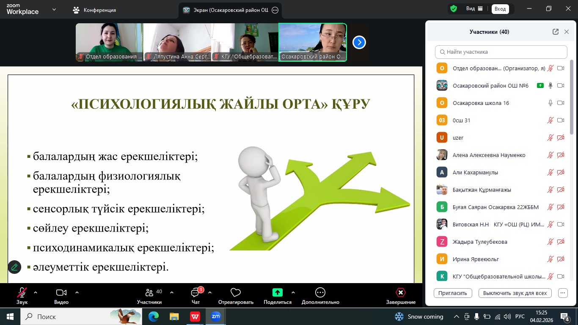Pop out the Participants panel

556,32
